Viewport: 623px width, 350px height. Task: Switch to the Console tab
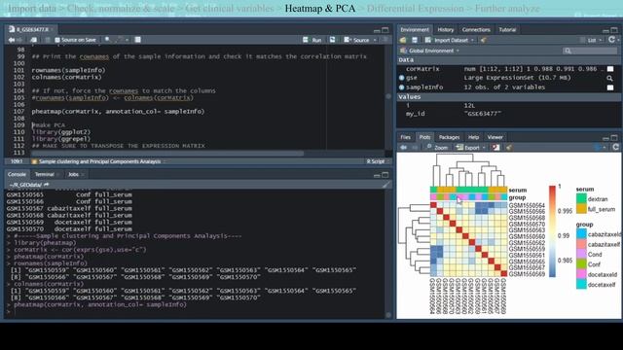click(17, 174)
